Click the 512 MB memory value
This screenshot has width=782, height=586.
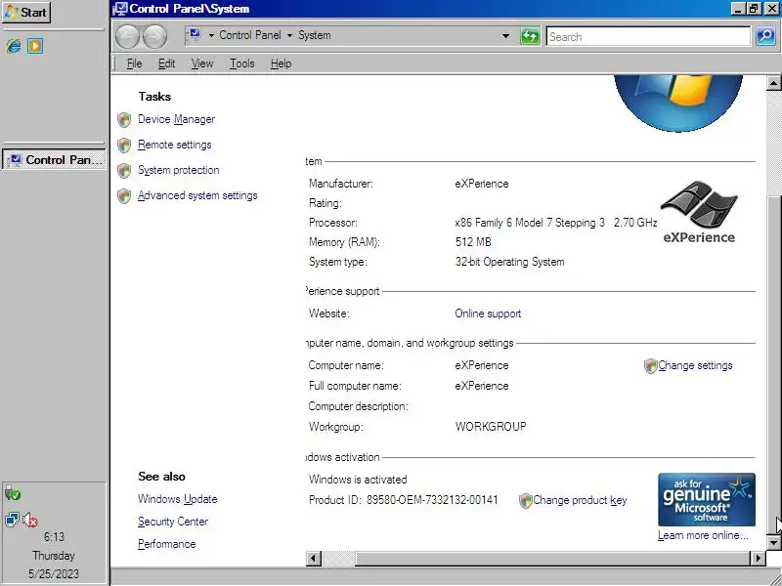473,242
